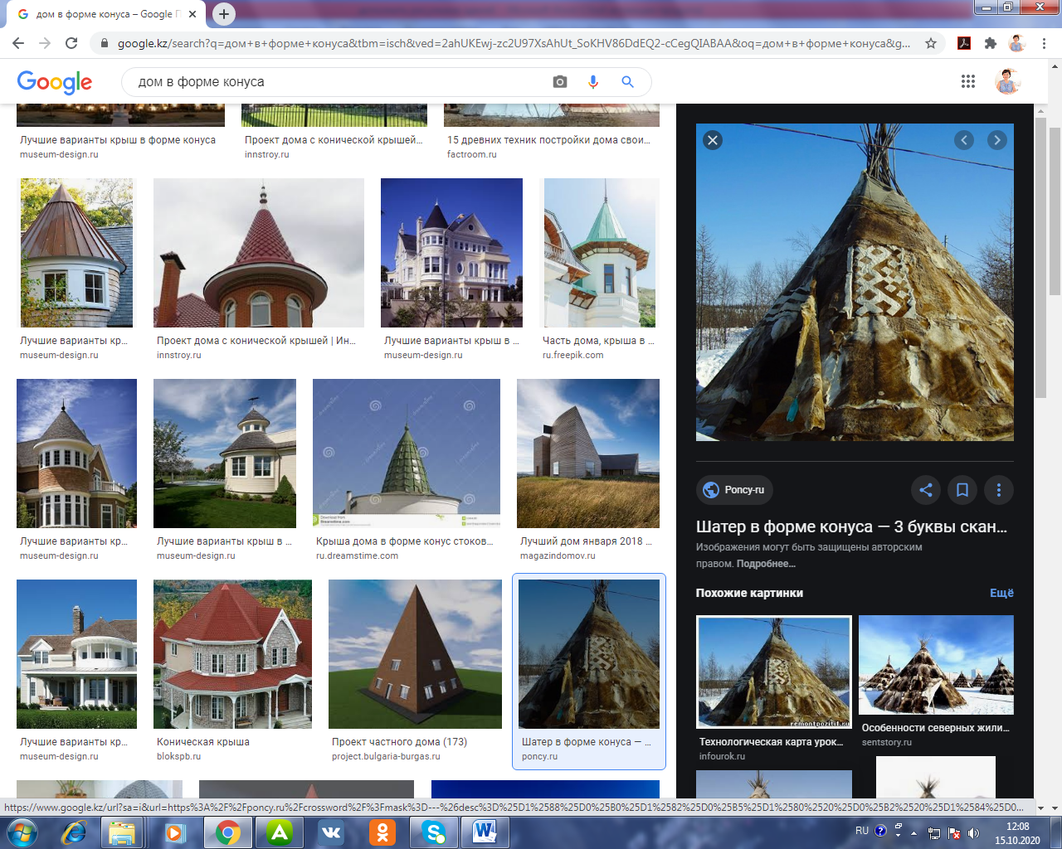Open Odnoklassniki from the taskbar
The image size is (1062, 849).
click(x=382, y=832)
